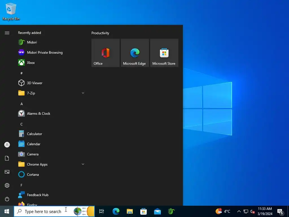This screenshot has width=289, height=217.
Task: Click the Windows Start button
Action: pos(7,211)
